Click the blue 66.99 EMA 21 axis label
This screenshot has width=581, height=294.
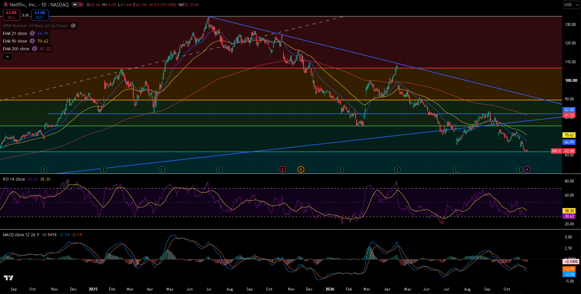coord(569,142)
